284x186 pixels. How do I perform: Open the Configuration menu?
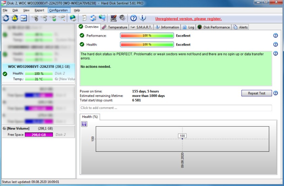(58, 10)
